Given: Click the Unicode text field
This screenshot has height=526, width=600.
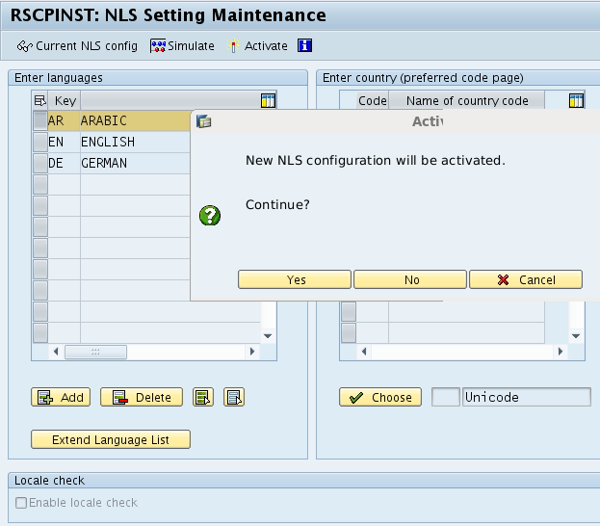Looking at the screenshot, I should (x=527, y=397).
